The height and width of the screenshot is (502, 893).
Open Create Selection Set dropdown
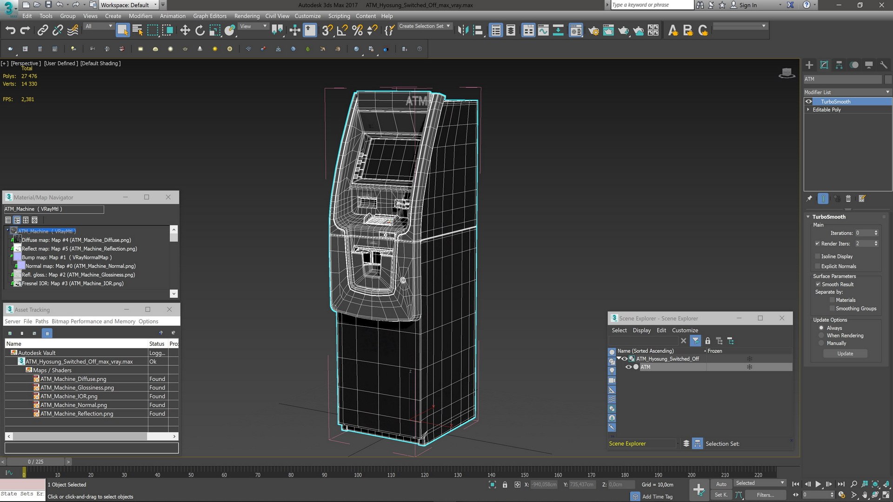pyautogui.click(x=425, y=26)
